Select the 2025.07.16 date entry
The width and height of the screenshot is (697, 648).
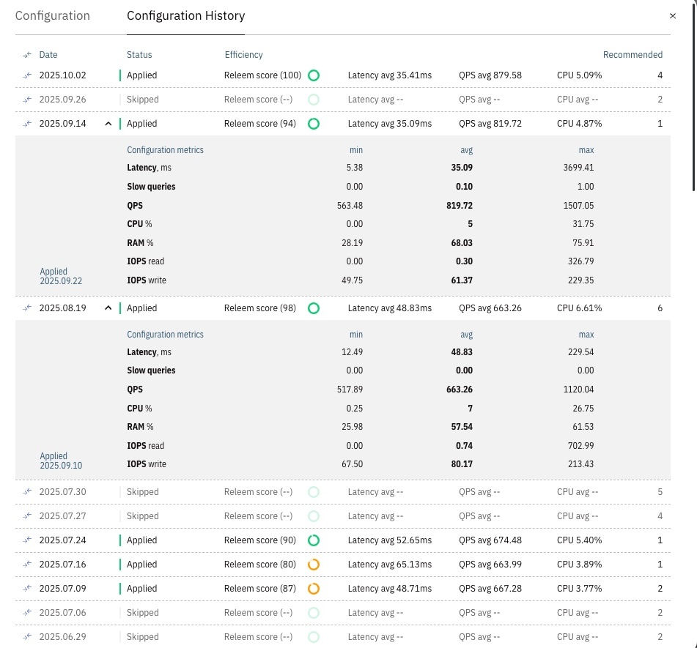(63, 564)
